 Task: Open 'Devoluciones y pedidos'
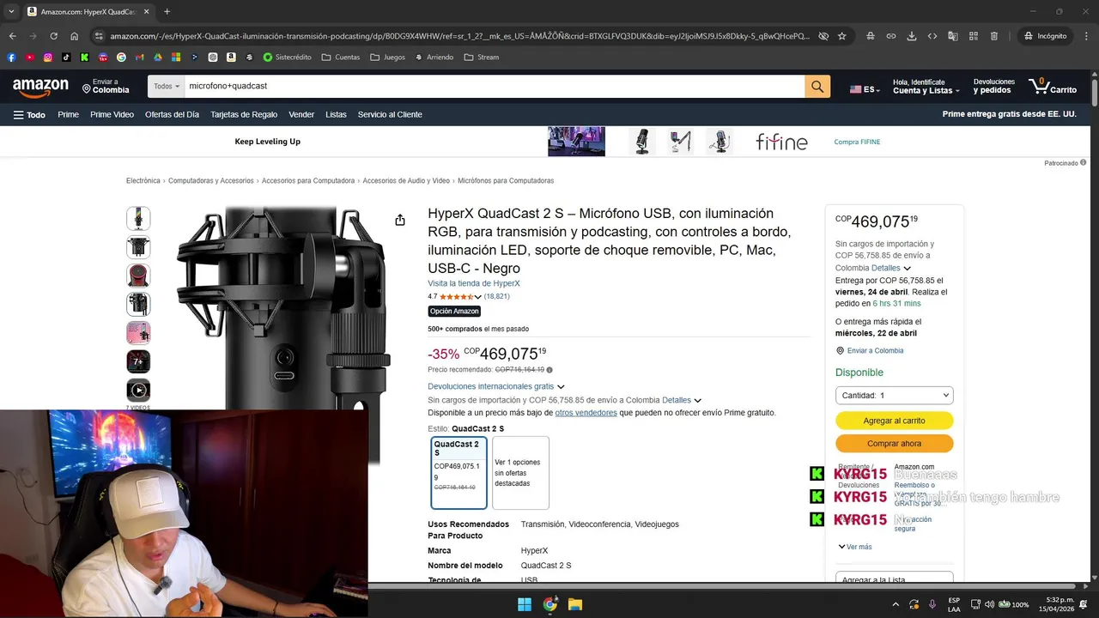pos(993,87)
